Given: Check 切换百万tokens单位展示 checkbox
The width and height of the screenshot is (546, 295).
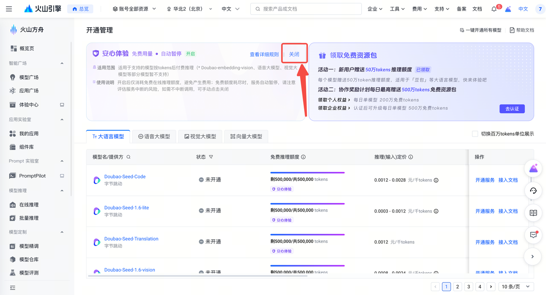Looking at the screenshot, I should 475,134.
